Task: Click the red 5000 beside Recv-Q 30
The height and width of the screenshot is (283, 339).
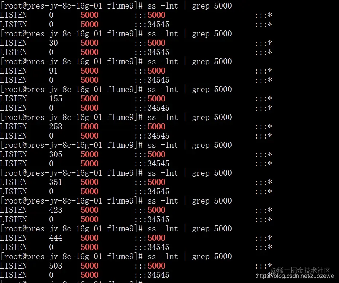Action: click(90, 43)
